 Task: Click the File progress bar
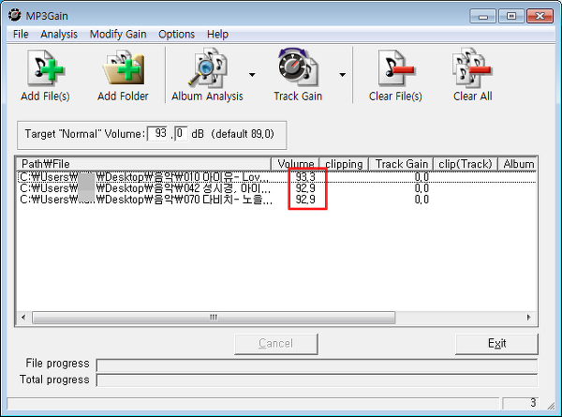[317, 365]
